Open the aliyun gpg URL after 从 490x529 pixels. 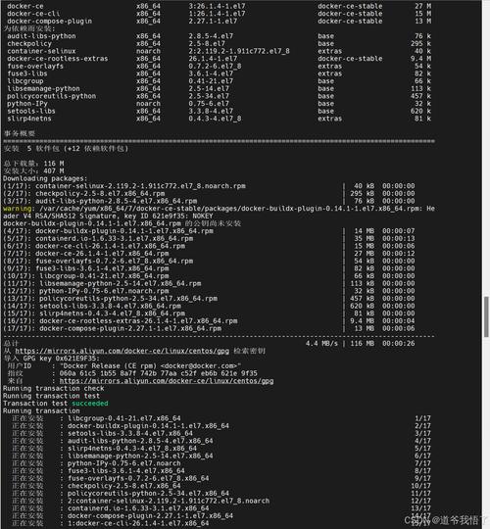122,352
